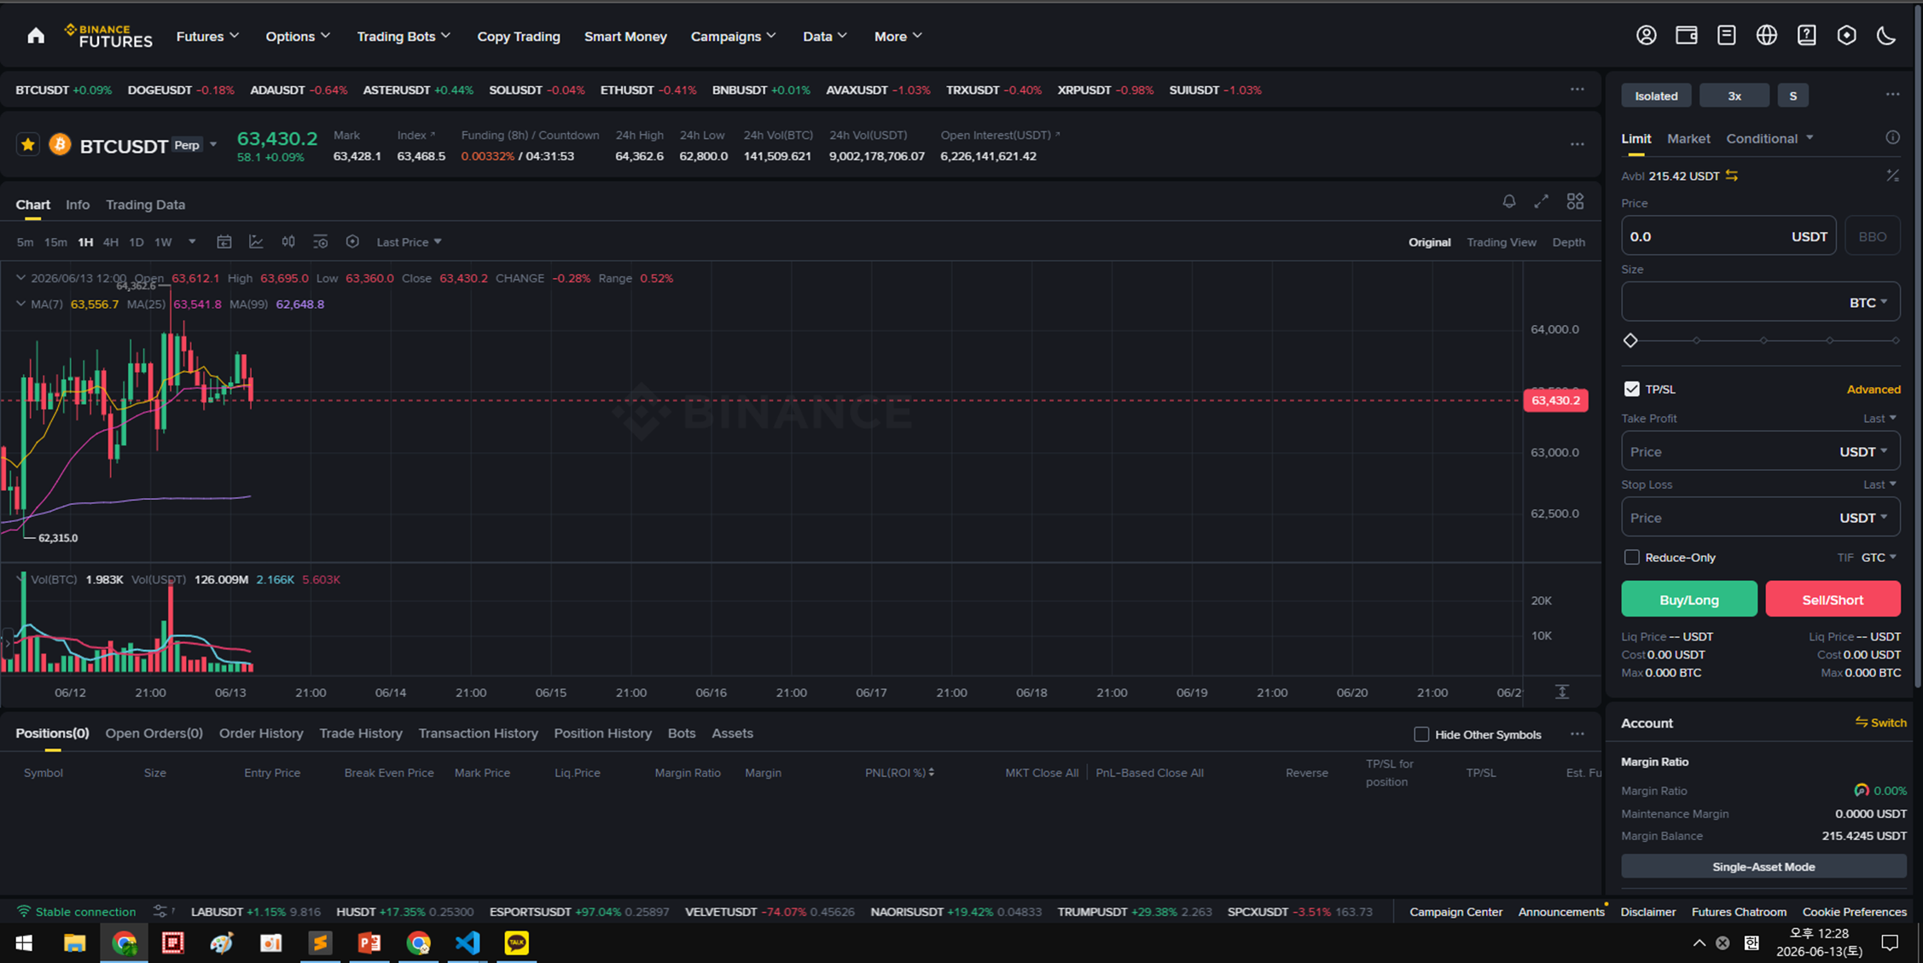
Task: Expand the Trading Bots dropdown
Action: coord(403,36)
